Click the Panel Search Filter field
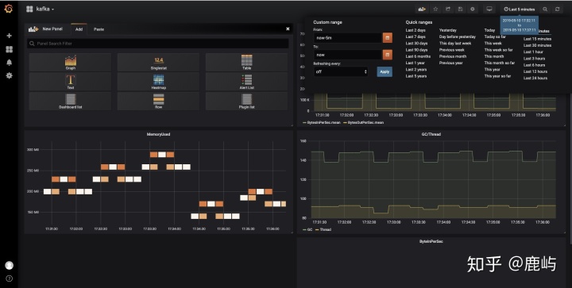 158,44
